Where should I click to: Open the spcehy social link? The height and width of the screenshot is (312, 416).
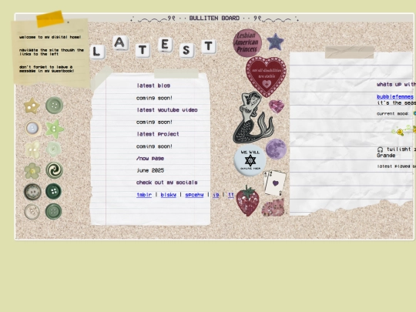194,195
